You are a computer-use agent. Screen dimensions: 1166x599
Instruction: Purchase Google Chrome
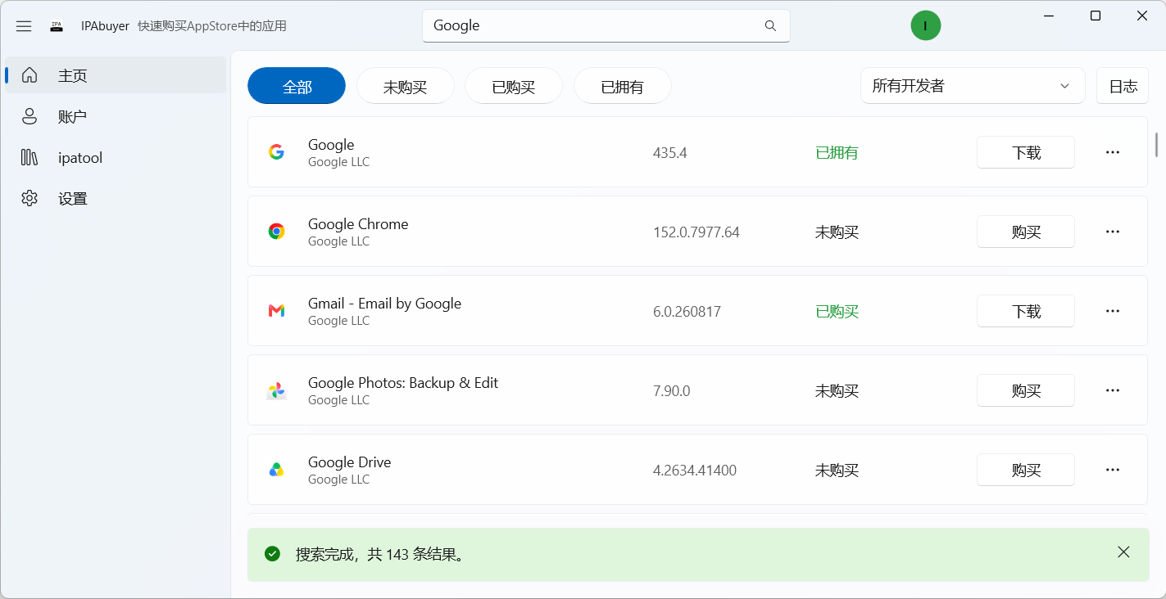pyautogui.click(x=1026, y=232)
